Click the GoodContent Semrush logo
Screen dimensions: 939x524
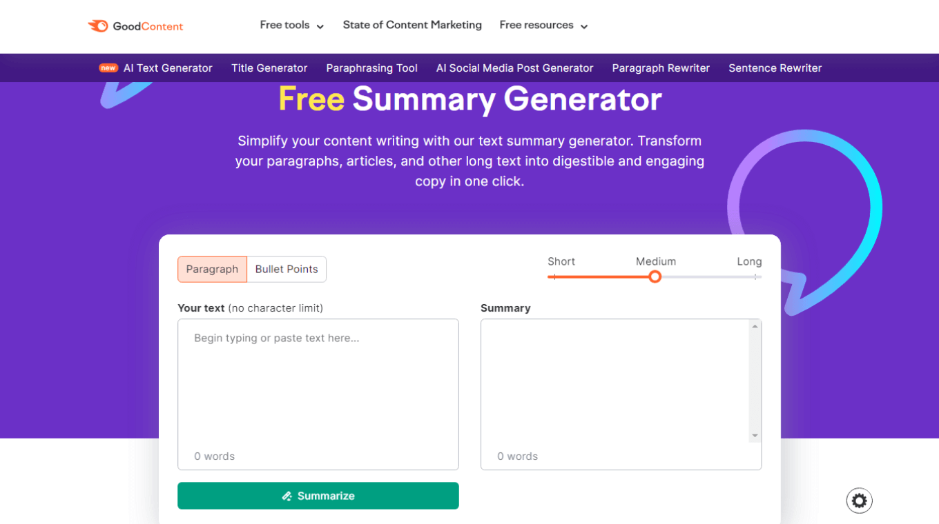click(135, 26)
